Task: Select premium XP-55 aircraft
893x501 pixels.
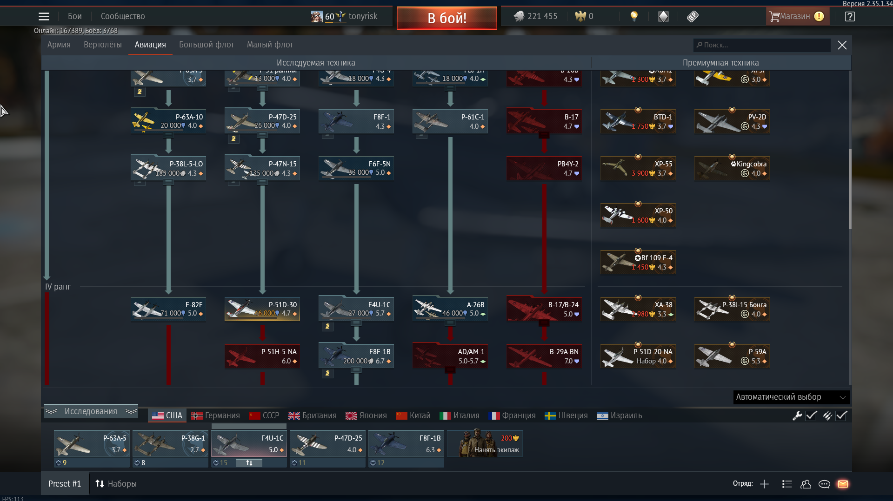Action: 638,168
